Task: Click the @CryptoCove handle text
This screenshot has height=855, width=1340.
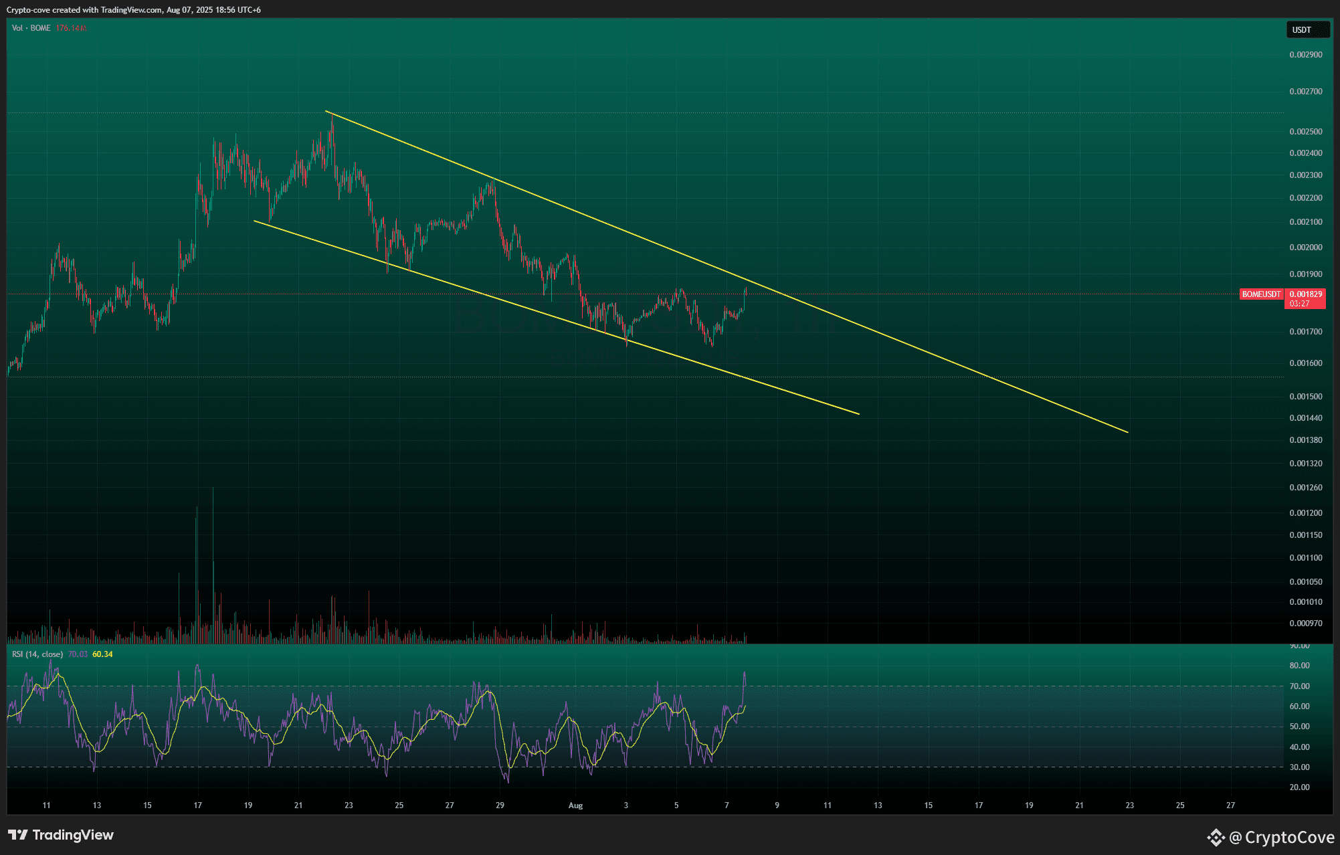Action: click(1282, 837)
